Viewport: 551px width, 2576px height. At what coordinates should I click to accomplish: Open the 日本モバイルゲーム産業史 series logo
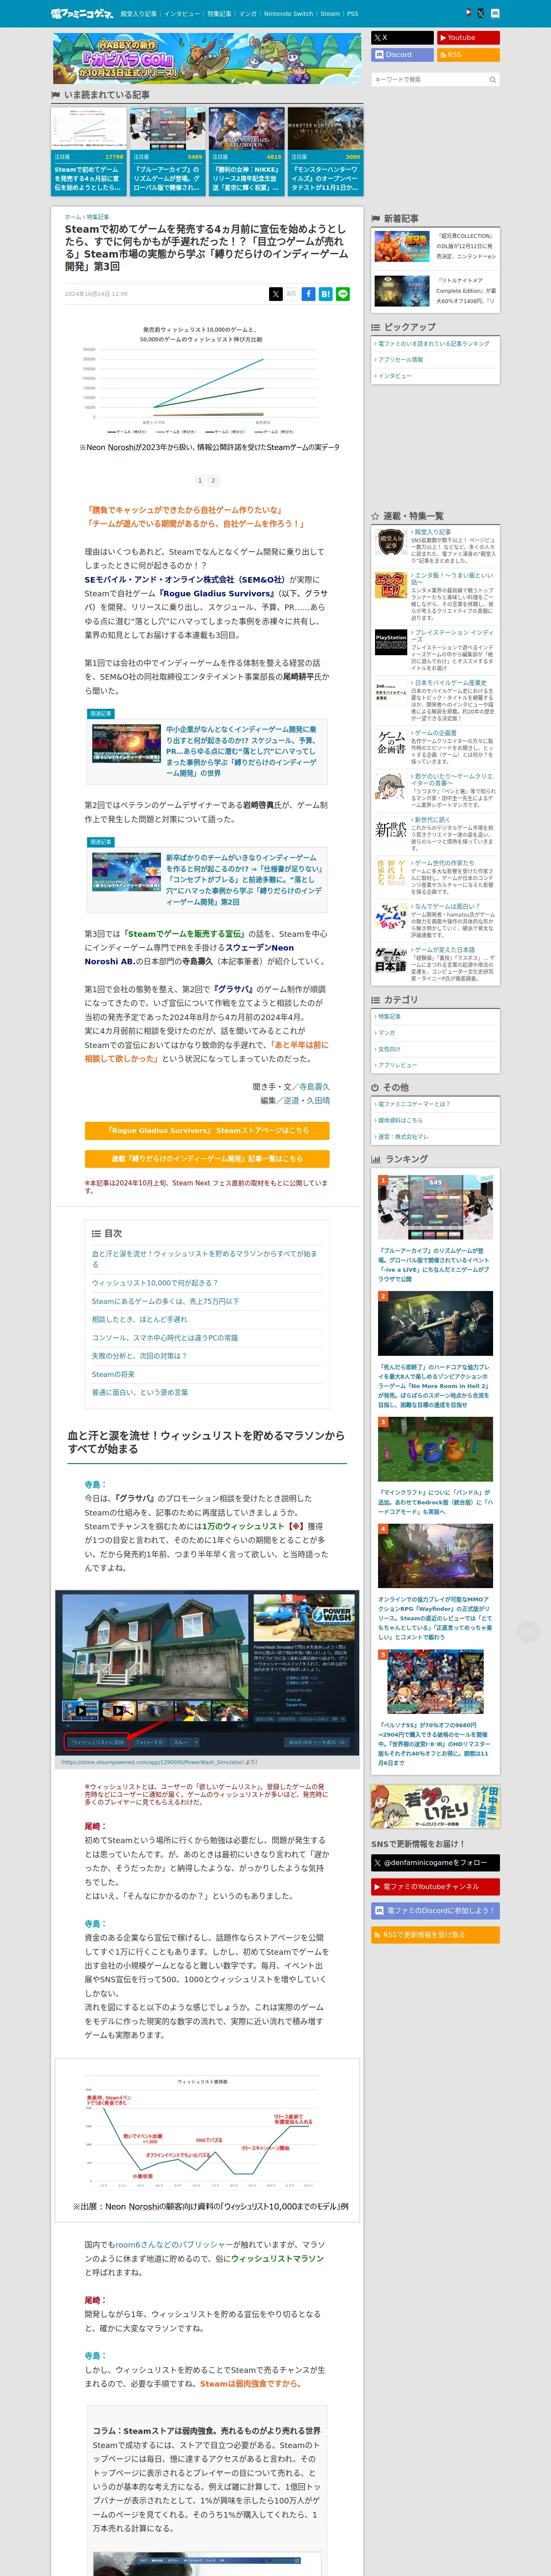[390, 692]
